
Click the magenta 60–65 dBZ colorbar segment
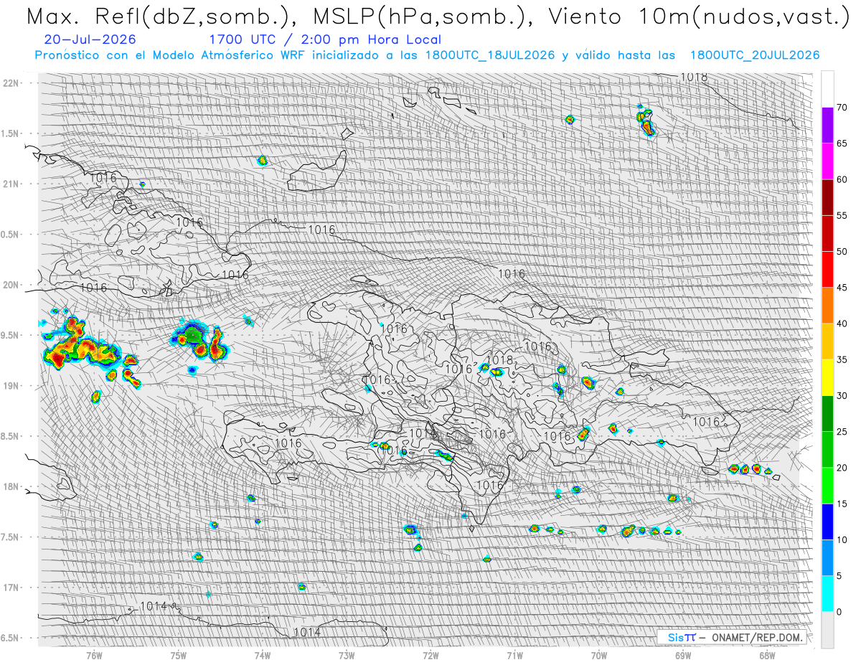point(827,161)
